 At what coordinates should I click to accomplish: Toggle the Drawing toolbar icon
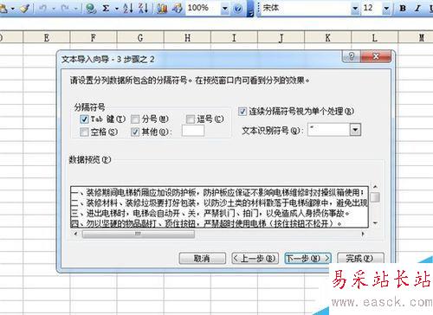point(178,8)
